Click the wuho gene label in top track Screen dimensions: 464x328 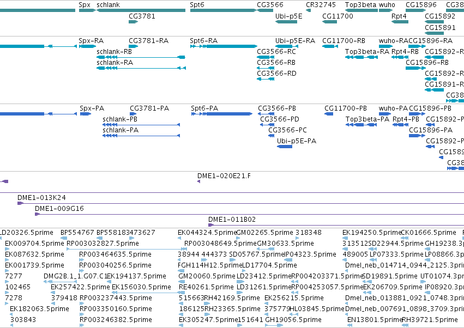pyautogui.click(x=387, y=5)
